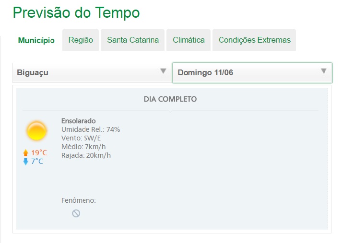The width and height of the screenshot is (342, 243).
Task: Click the Ensolarado condition label
Action: pos(79,121)
